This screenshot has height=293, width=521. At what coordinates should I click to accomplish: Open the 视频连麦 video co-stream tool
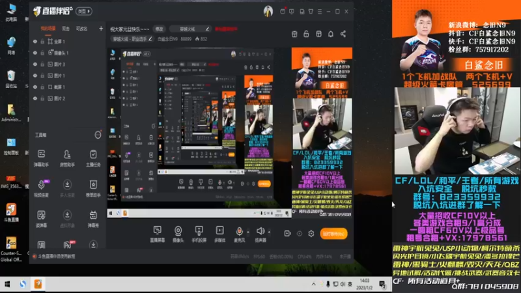tap(41, 188)
